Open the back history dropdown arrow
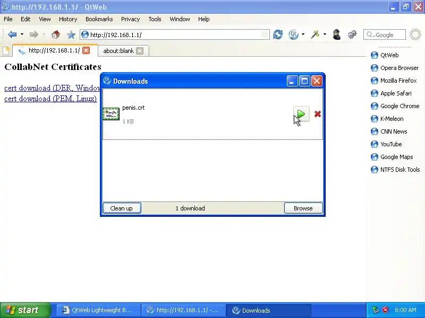 click(22, 34)
